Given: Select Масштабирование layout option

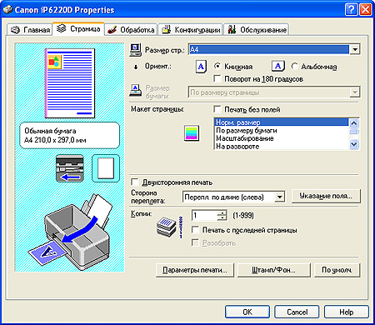Looking at the screenshot, I should (282, 138).
